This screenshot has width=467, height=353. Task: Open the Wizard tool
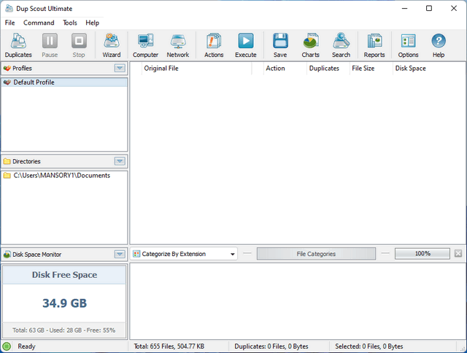click(112, 45)
